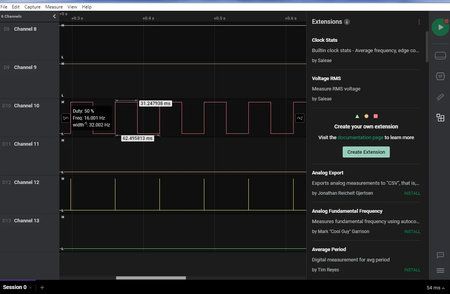Viewport: 450px width, 294px height.
Task: Click the red square shape icon
Action: (376, 116)
